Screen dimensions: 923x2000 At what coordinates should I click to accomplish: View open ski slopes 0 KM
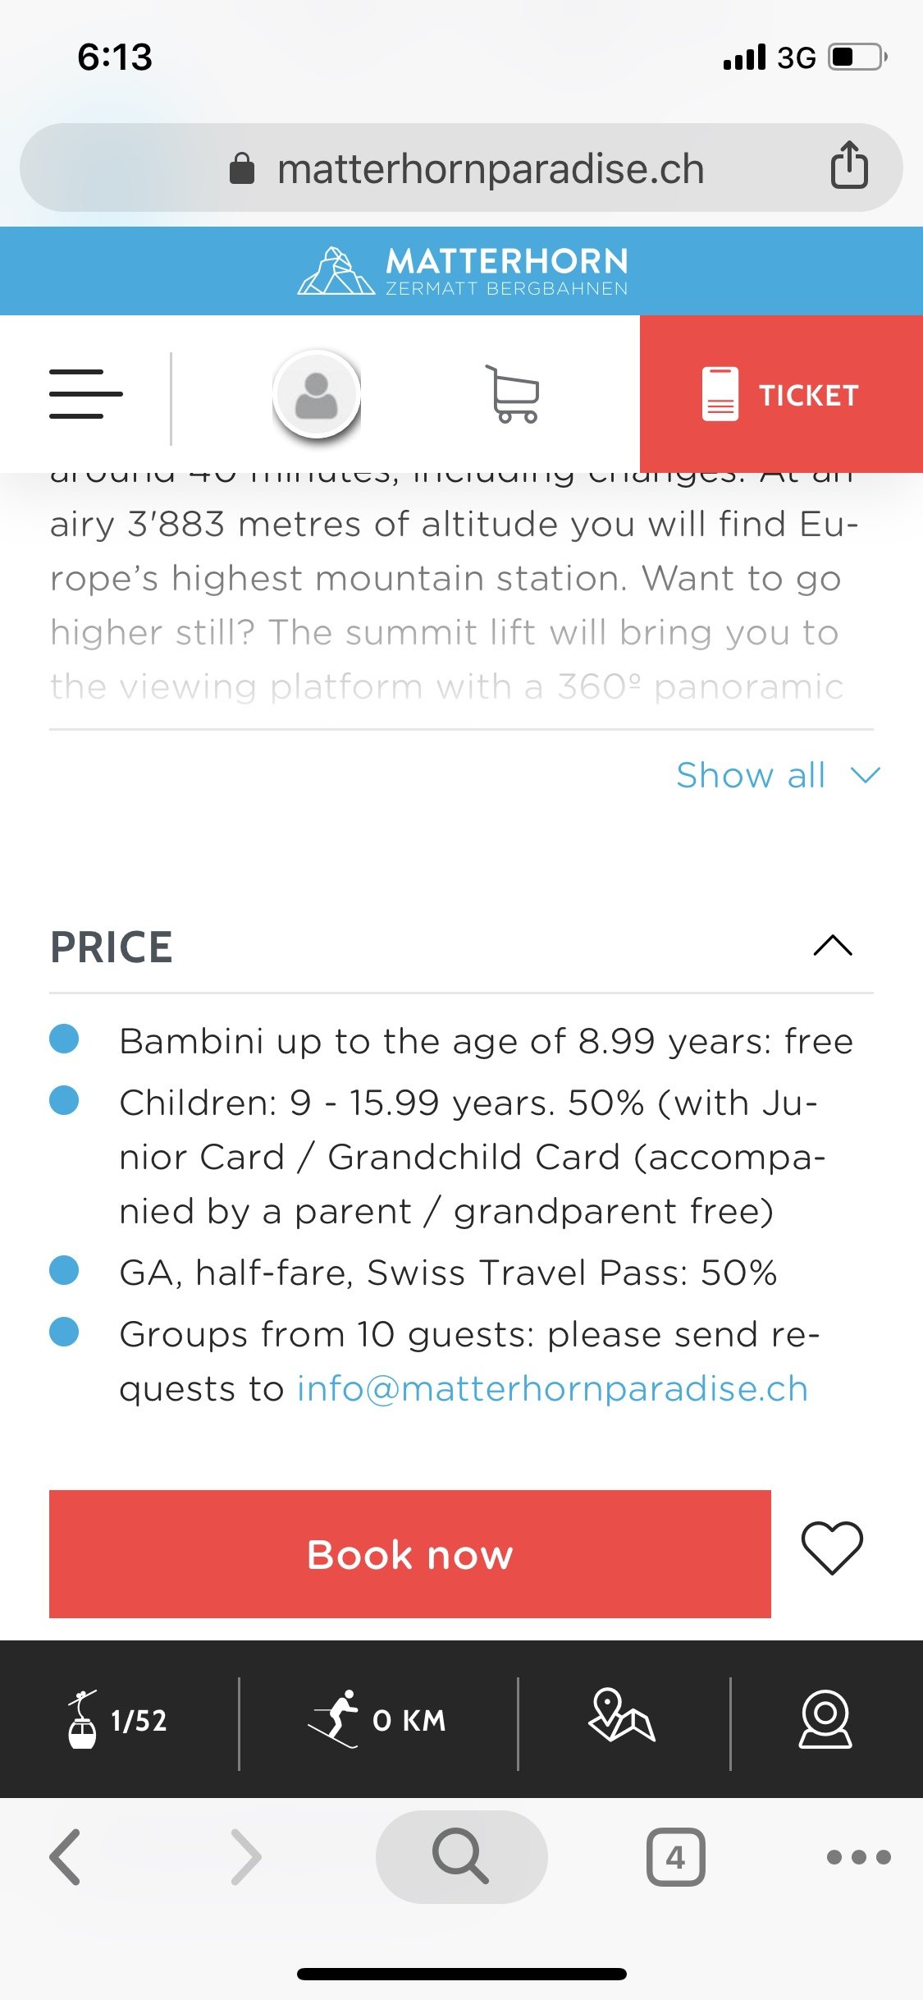pos(378,1719)
